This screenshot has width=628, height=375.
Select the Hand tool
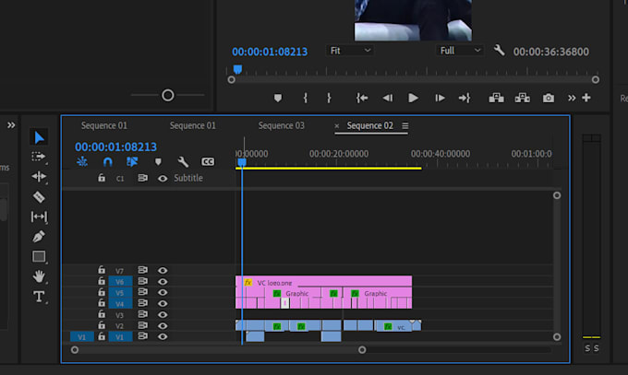click(x=39, y=276)
